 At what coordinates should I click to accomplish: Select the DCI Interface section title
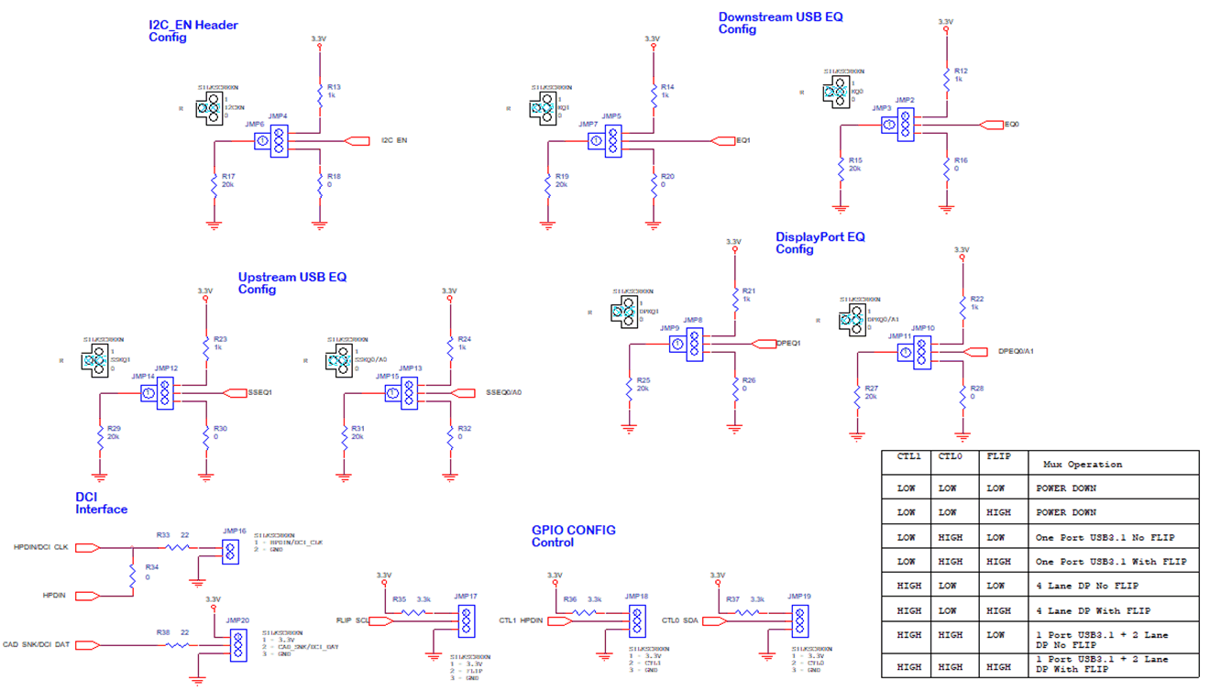click(101, 503)
